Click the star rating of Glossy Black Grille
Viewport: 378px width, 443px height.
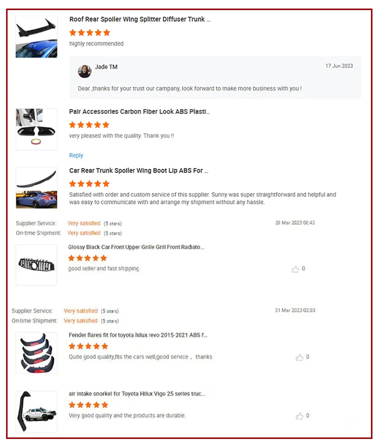coord(88,258)
